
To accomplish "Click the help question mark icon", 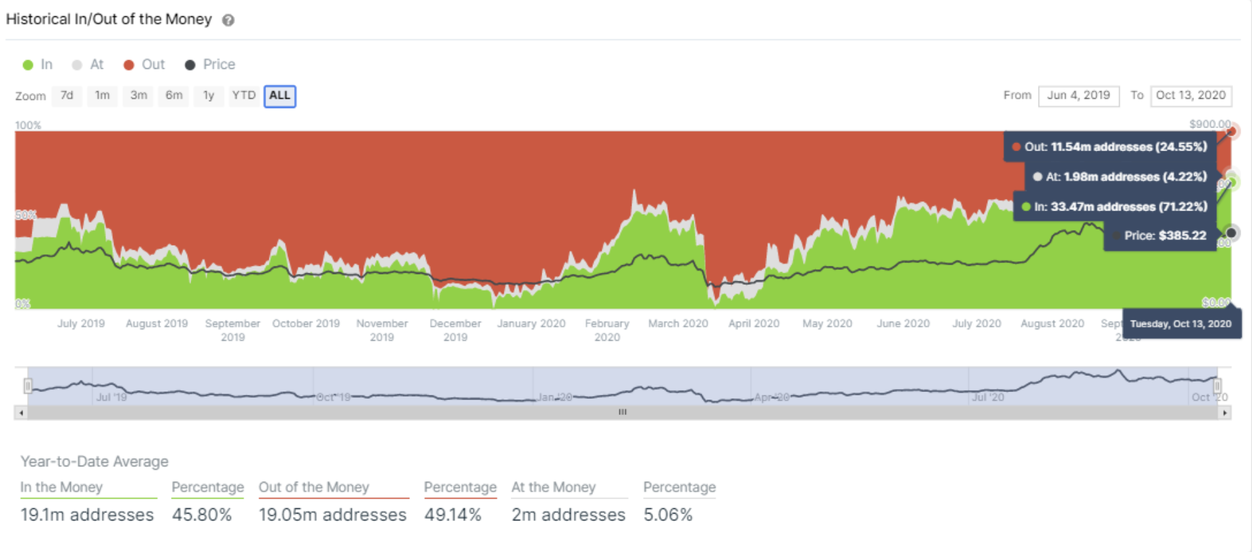I will point(228,20).
